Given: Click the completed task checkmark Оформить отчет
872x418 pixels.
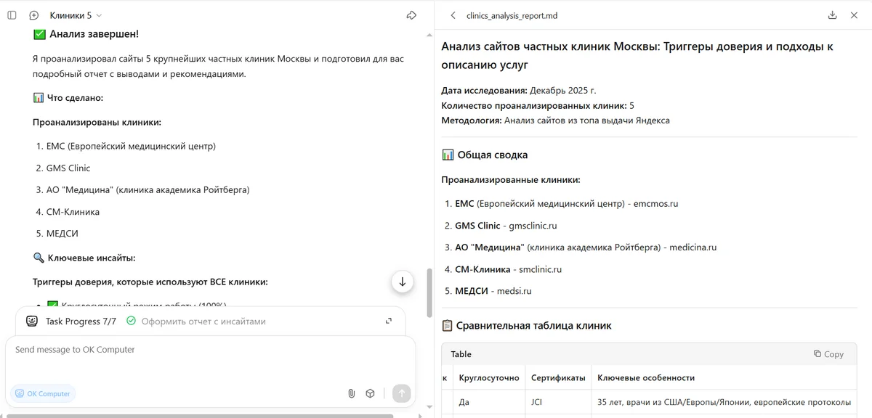Looking at the screenshot, I should (x=131, y=321).
